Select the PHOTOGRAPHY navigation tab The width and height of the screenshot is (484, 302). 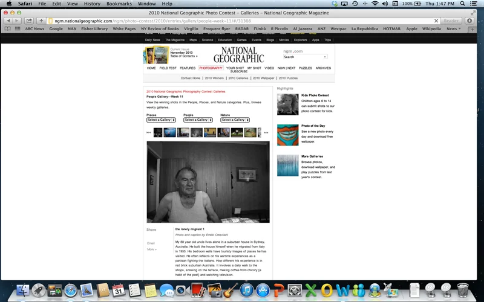pyautogui.click(x=211, y=68)
